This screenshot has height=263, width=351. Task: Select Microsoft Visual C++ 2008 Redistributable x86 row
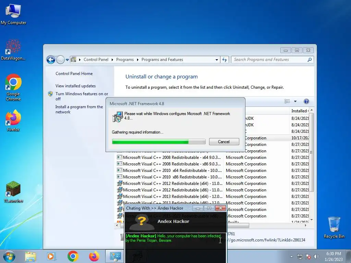pos(212,164)
